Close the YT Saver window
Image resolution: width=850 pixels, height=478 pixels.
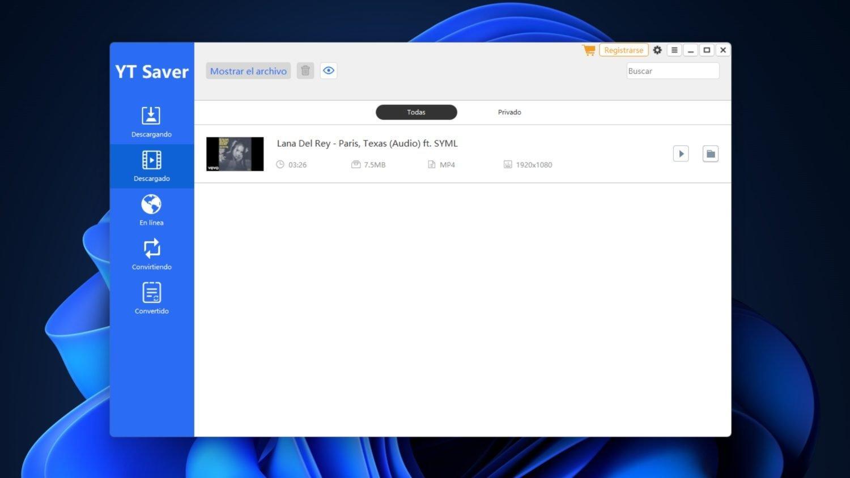pyautogui.click(x=723, y=50)
